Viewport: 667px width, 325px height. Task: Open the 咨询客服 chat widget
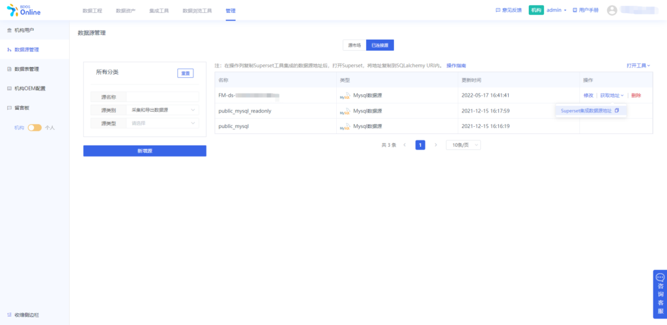click(x=660, y=294)
